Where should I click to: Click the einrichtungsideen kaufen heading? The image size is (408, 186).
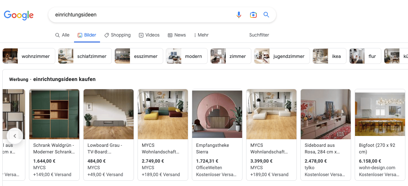tap(64, 79)
